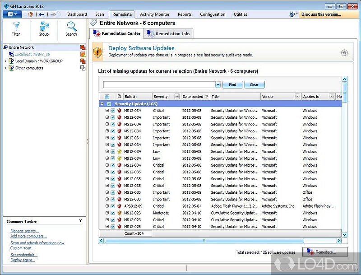Screen dimensions: 361x275
Task: Click the Remediate button
Action: click(x=325, y=252)
